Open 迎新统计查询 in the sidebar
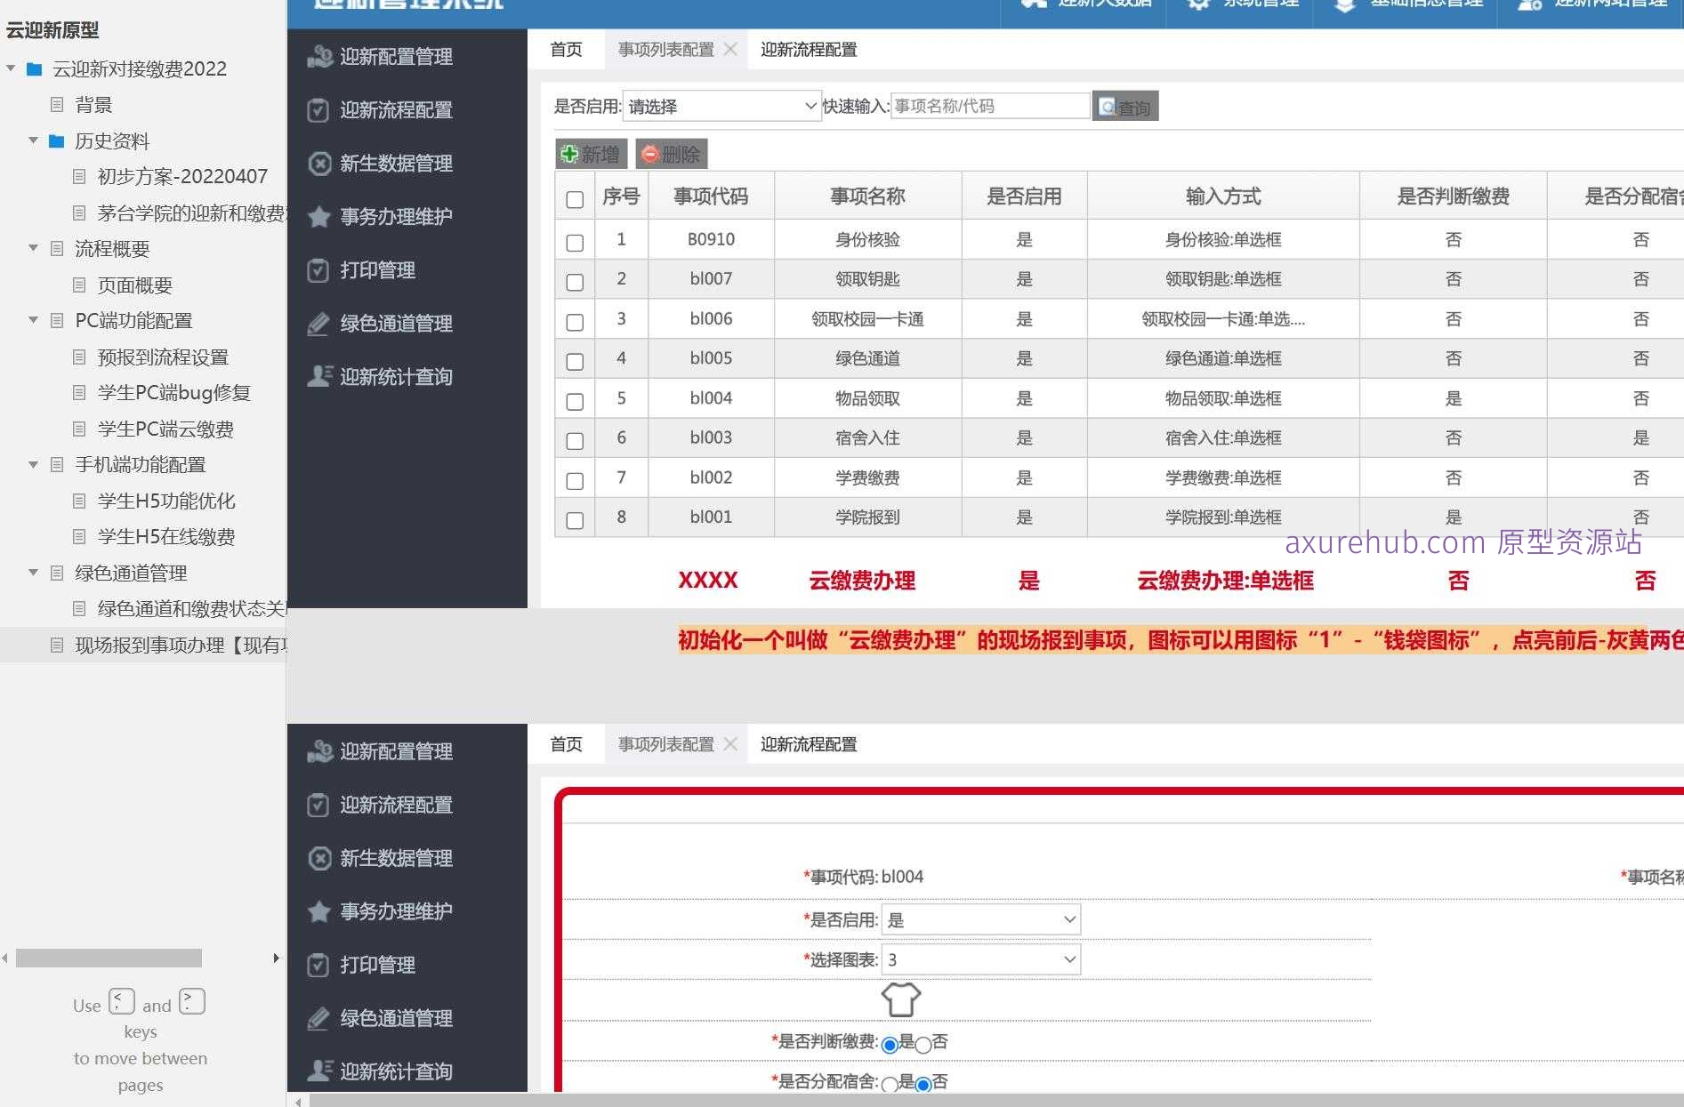This screenshot has height=1107, width=1684. click(x=395, y=376)
